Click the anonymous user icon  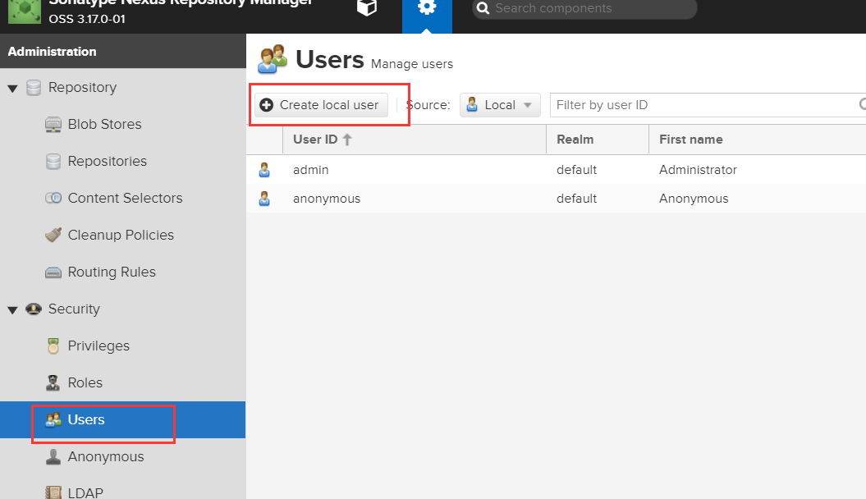[264, 199]
